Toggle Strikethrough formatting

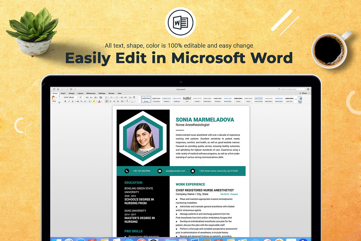coord(78,101)
